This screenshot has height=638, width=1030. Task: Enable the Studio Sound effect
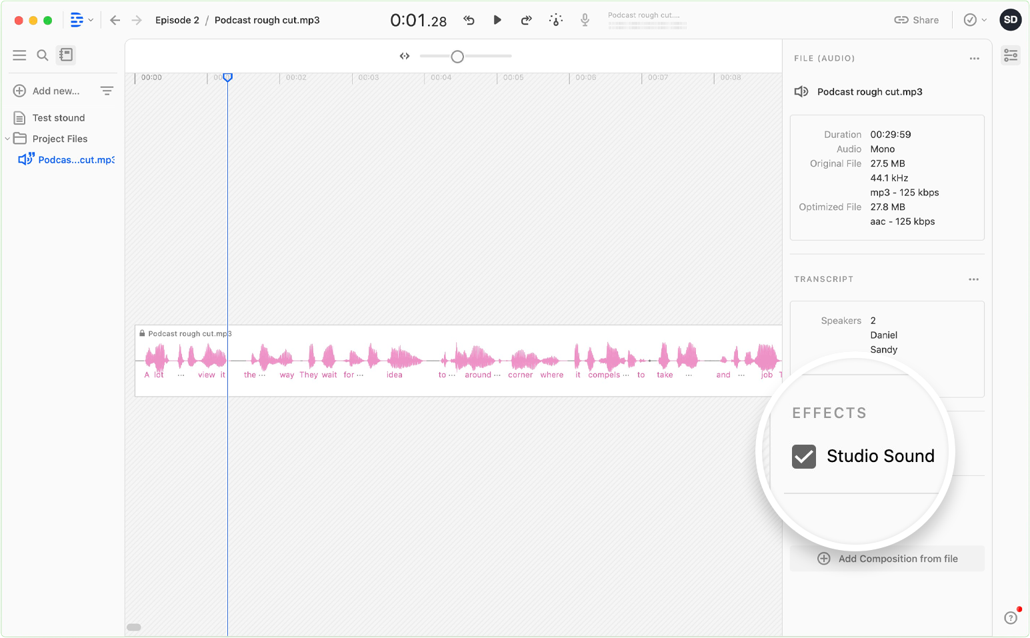[803, 456]
